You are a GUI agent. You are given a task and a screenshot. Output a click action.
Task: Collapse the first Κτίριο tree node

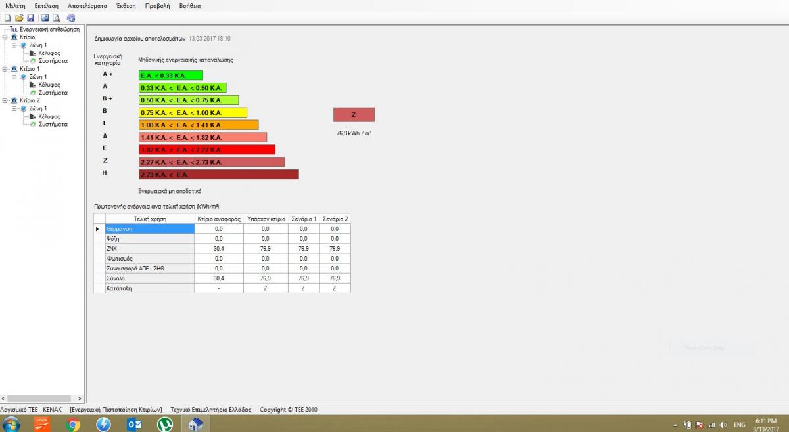point(5,37)
